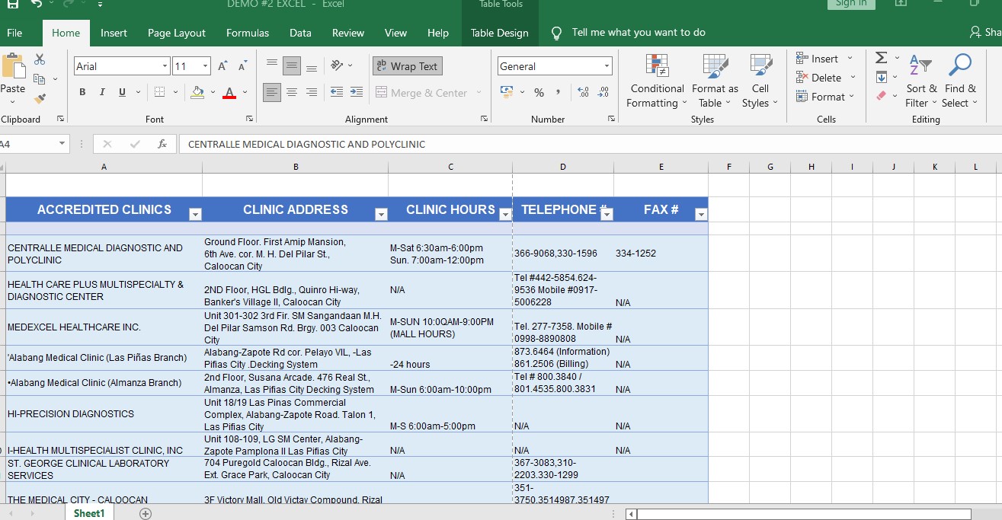1002x520 pixels.
Task: Toggle Wrap Text
Action: [407, 66]
